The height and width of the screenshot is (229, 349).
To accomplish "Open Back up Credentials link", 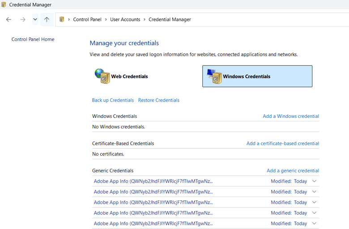I will (x=113, y=100).
